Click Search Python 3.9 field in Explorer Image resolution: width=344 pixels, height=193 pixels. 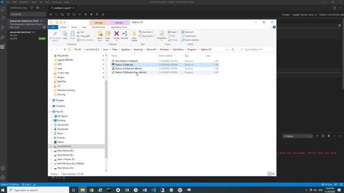coord(256,49)
